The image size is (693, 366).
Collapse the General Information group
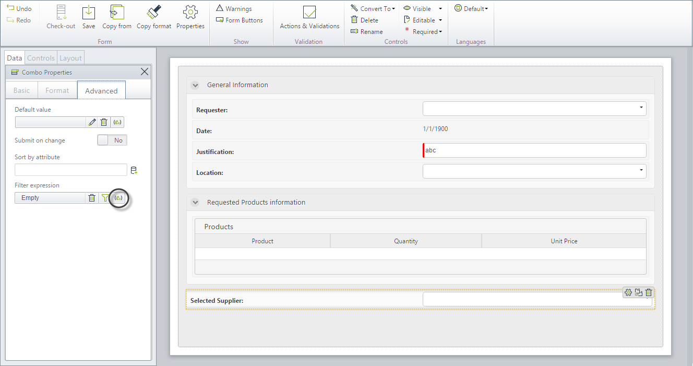pyautogui.click(x=195, y=85)
